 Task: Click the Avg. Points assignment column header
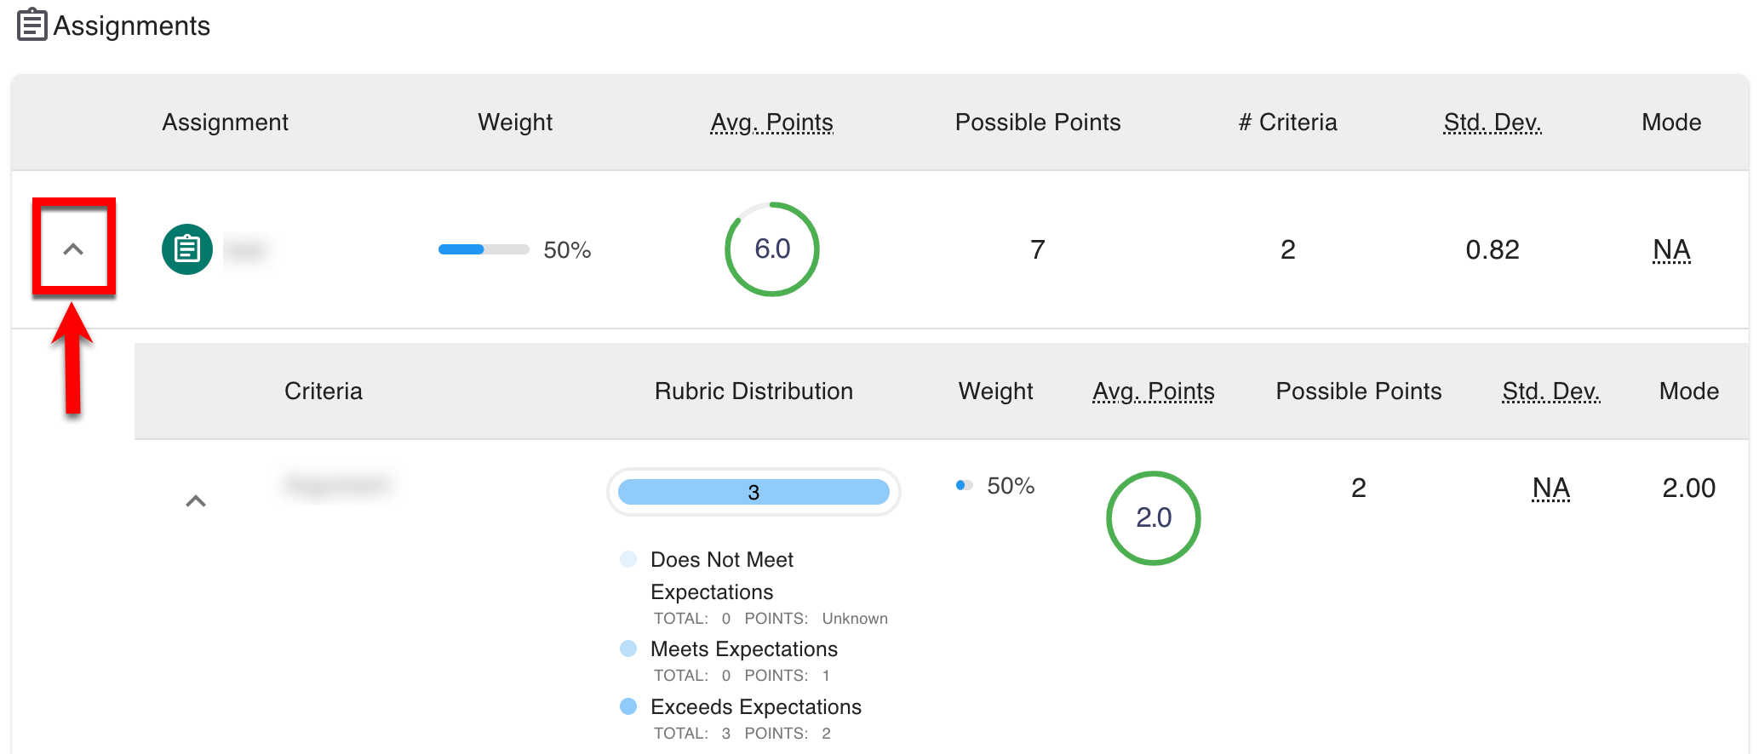pyautogui.click(x=771, y=123)
